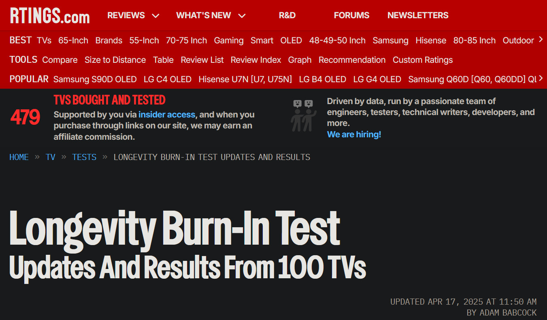The width and height of the screenshot is (547, 320).
Task: Select OLED in the BEST row
Action: coord(291,40)
